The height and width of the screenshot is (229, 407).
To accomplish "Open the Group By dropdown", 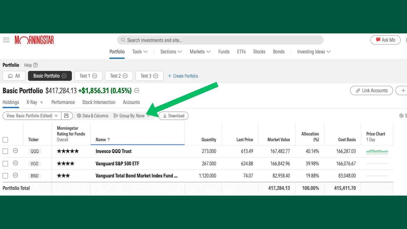I will (x=132, y=115).
